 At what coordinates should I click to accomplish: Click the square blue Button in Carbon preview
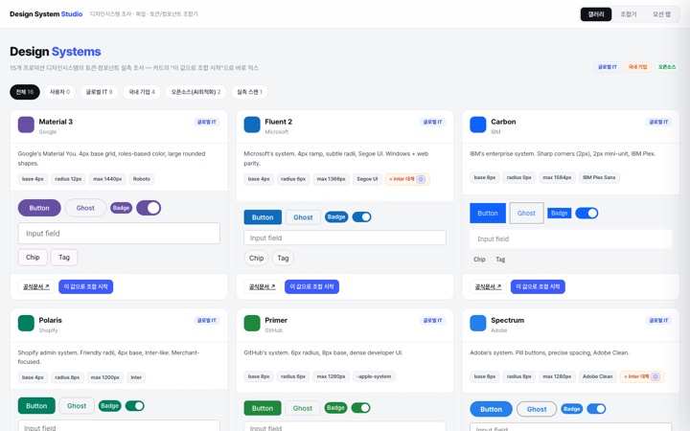tap(488, 214)
